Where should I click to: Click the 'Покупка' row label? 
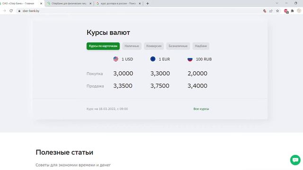[95, 74]
